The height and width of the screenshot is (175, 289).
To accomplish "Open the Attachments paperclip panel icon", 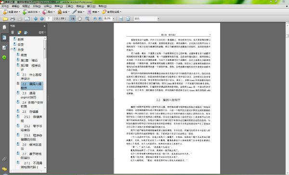I will pos(4,159).
